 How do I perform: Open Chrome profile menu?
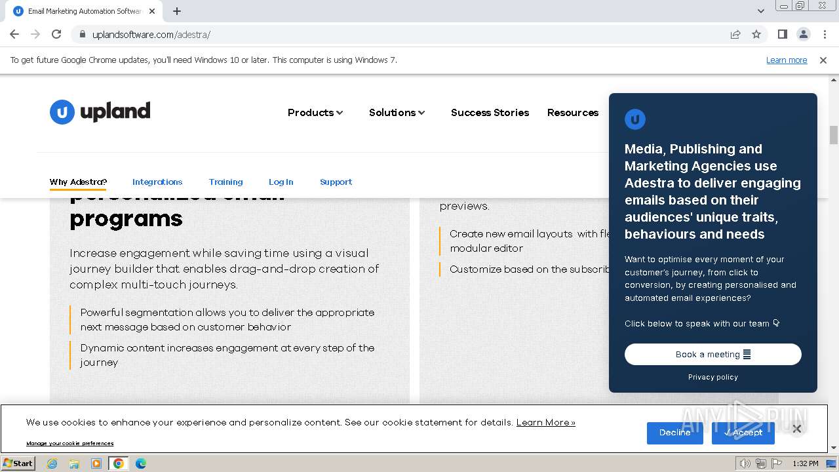click(x=803, y=34)
